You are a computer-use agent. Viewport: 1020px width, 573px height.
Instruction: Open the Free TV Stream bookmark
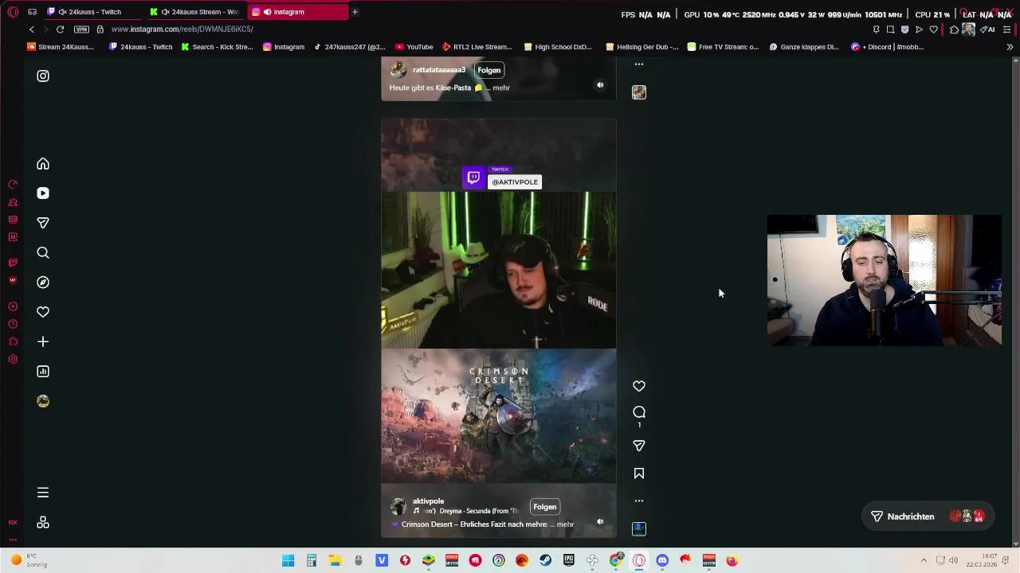coord(723,47)
